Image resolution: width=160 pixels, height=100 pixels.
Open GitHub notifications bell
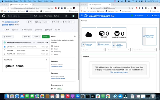[x=66, y=16]
